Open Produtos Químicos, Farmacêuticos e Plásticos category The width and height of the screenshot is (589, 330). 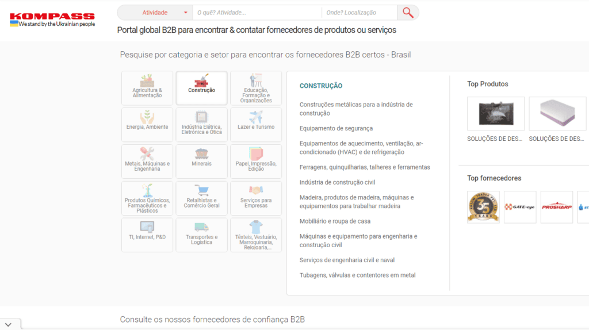[x=147, y=198]
